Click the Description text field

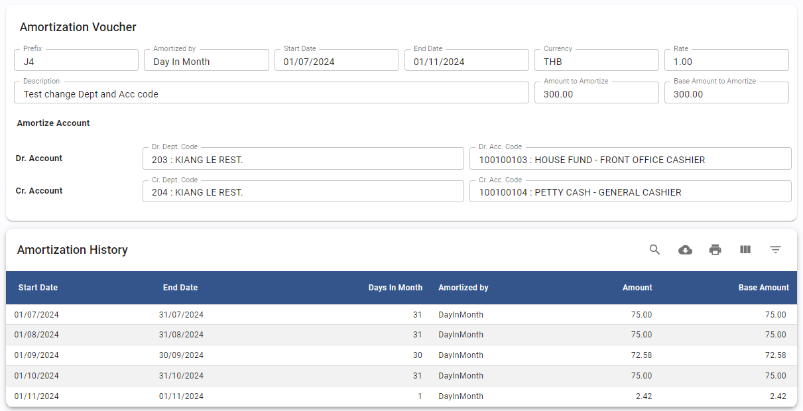pos(271,94)
